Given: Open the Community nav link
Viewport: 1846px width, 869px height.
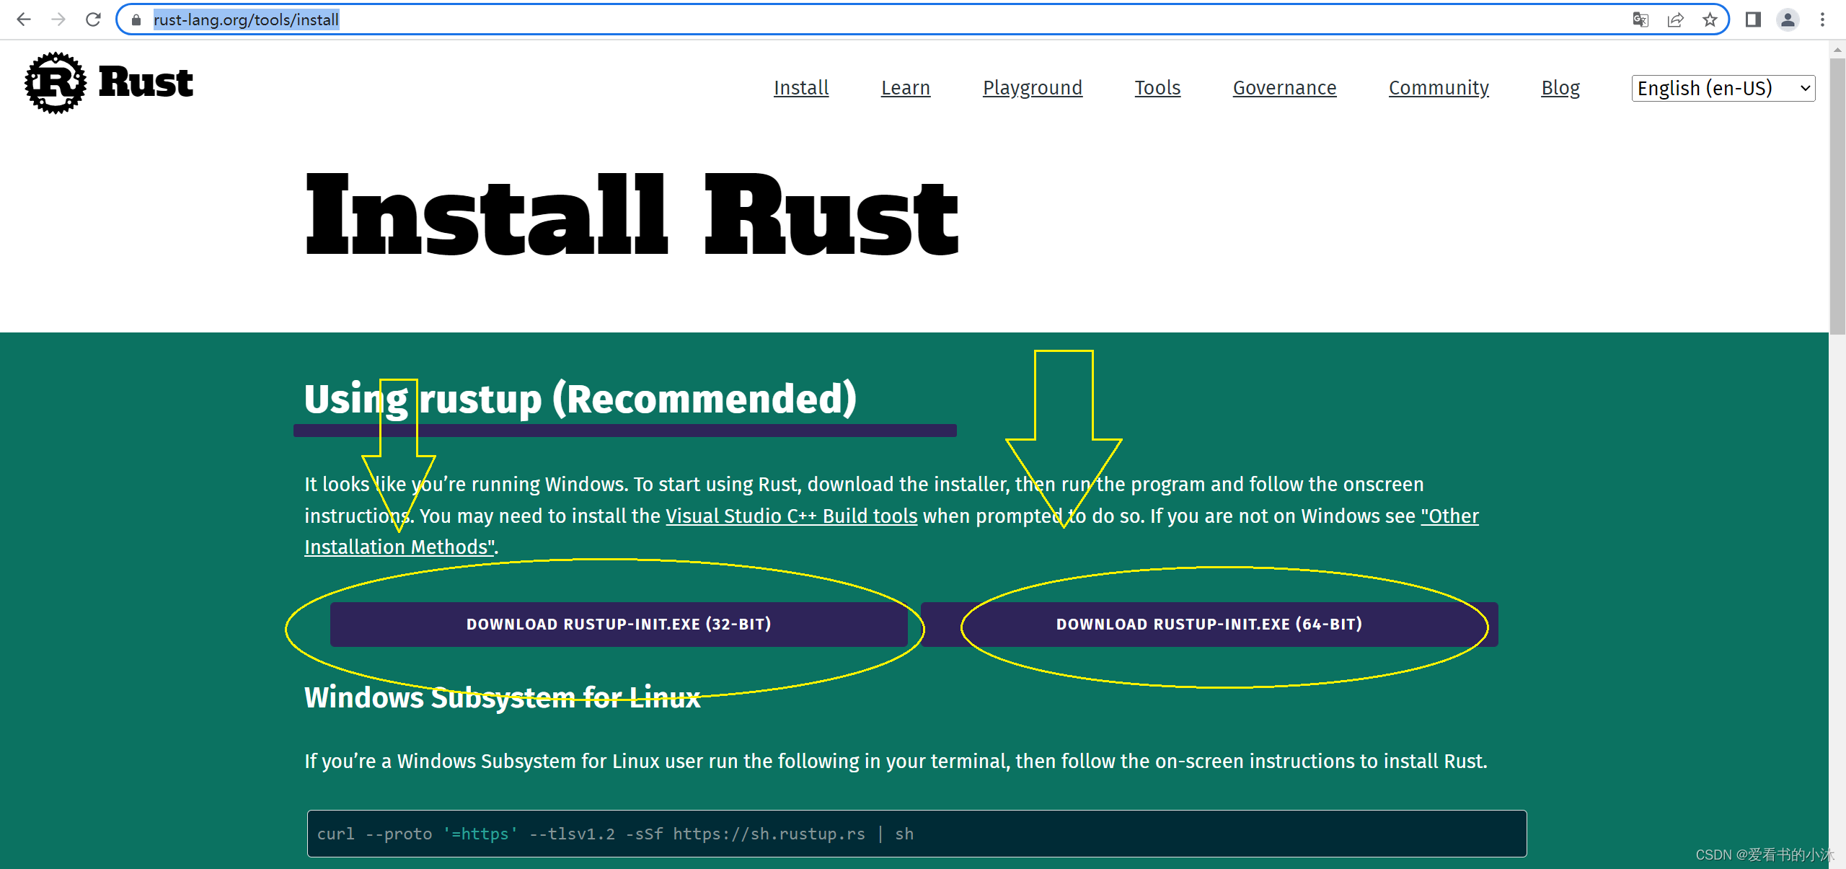Looking at the screenshot, I should point(1439,88).
